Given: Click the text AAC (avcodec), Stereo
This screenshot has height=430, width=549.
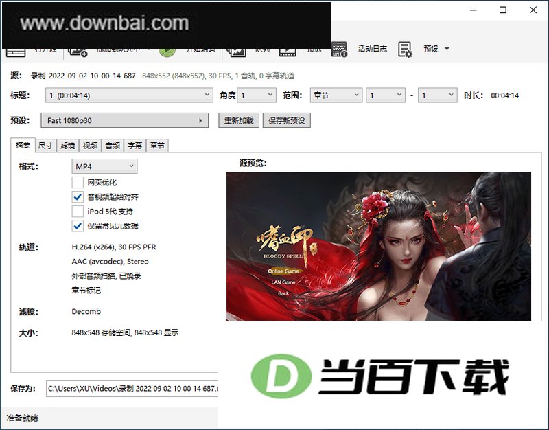Looking at the screenshot, I should (110, 262).
